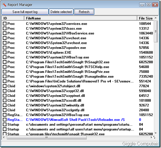Minimize the Report Manager window
This screenshot has width=161, height=148.
tap(142, 5)
